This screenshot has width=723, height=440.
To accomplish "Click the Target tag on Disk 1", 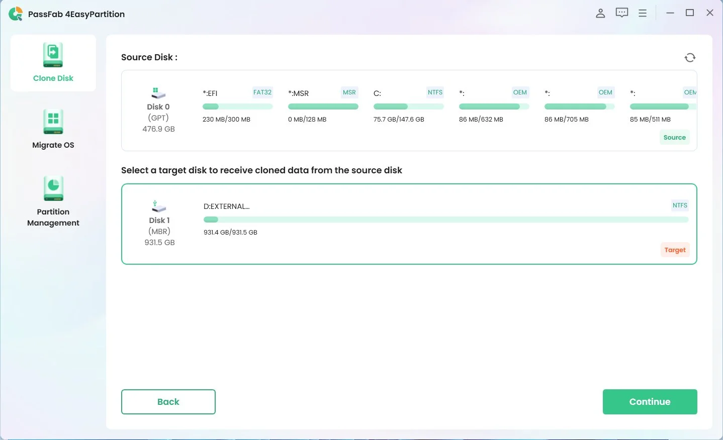I will (675, 250).
